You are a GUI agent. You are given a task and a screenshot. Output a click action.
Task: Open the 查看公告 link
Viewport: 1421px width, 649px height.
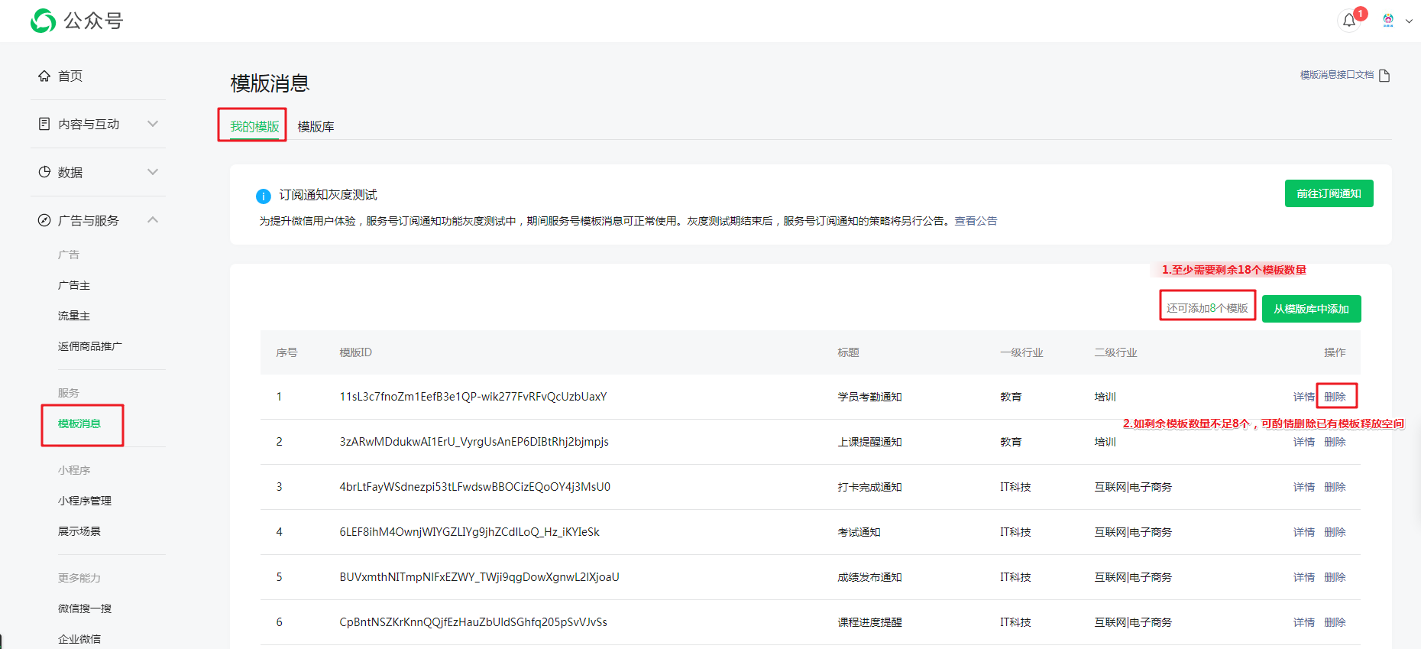[976, 221]
